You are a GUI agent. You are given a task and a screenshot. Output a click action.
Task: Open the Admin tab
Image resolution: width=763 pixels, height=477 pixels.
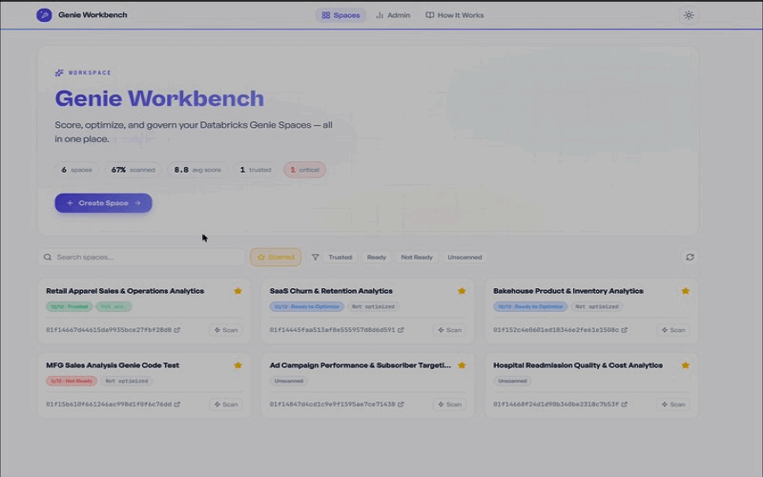[x=393, y=15]
